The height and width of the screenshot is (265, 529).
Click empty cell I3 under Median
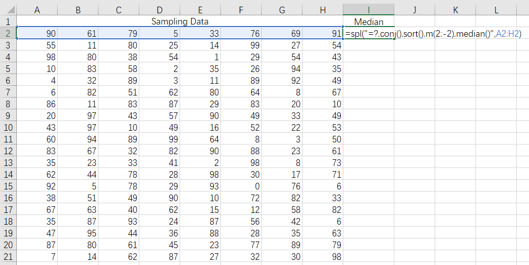(368, 45)
